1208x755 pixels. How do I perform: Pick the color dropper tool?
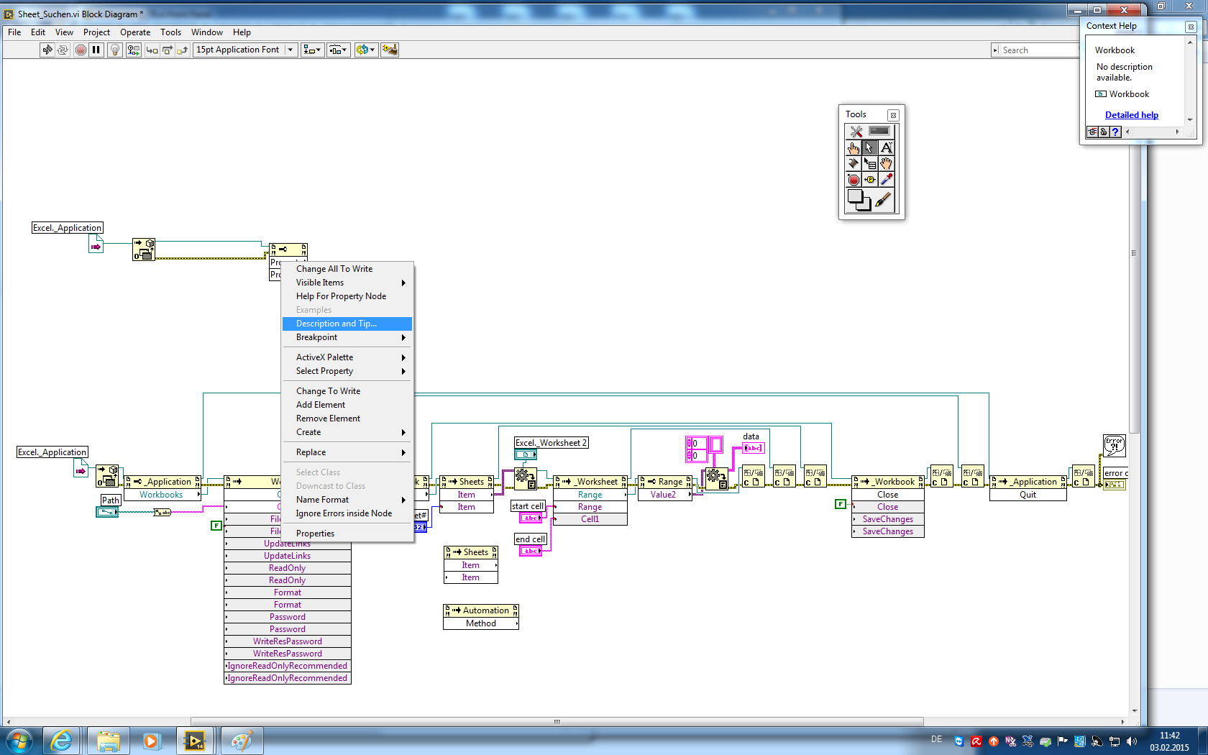click(887, 180)
